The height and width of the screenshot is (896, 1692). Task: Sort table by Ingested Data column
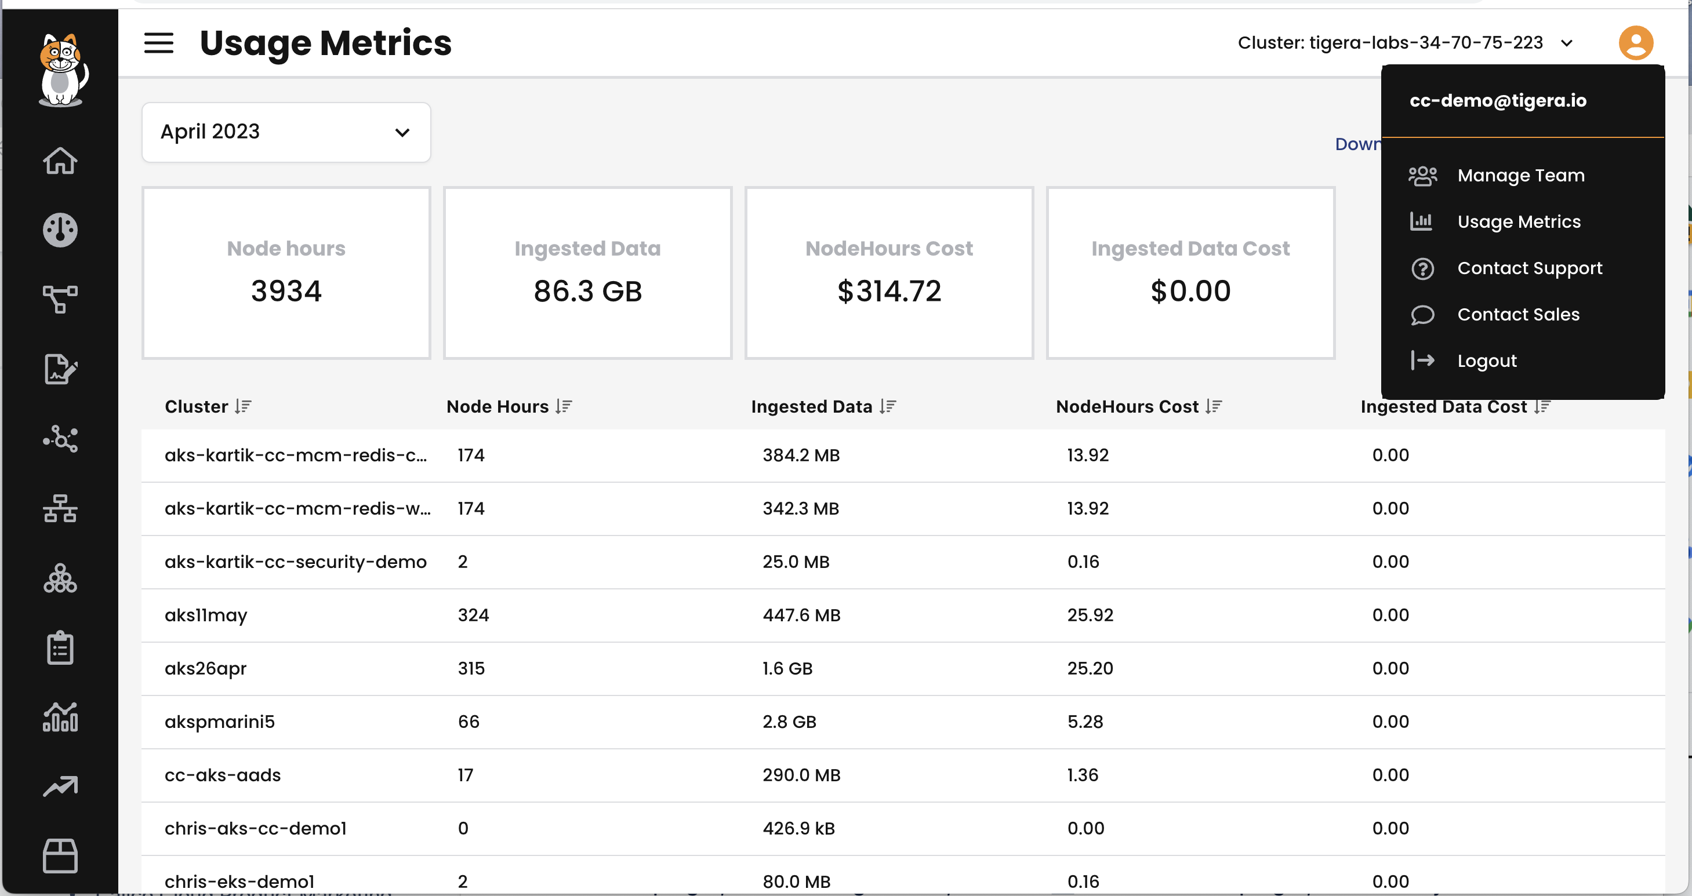[x=888, y=407]
